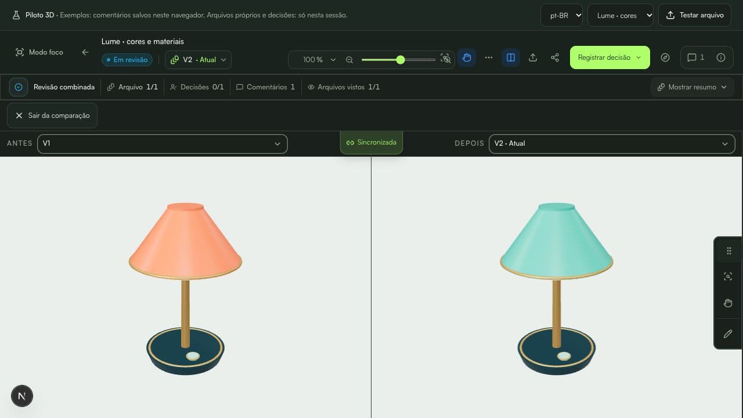
Task: Click the Lume · cores e materiais title
Action: [x=143, y=41]
